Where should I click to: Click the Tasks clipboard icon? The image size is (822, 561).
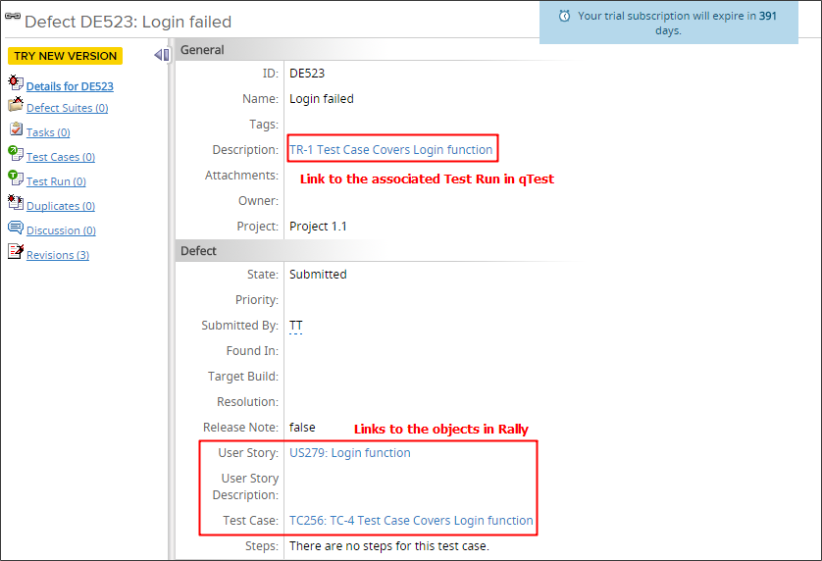click(x=15, y=130)
